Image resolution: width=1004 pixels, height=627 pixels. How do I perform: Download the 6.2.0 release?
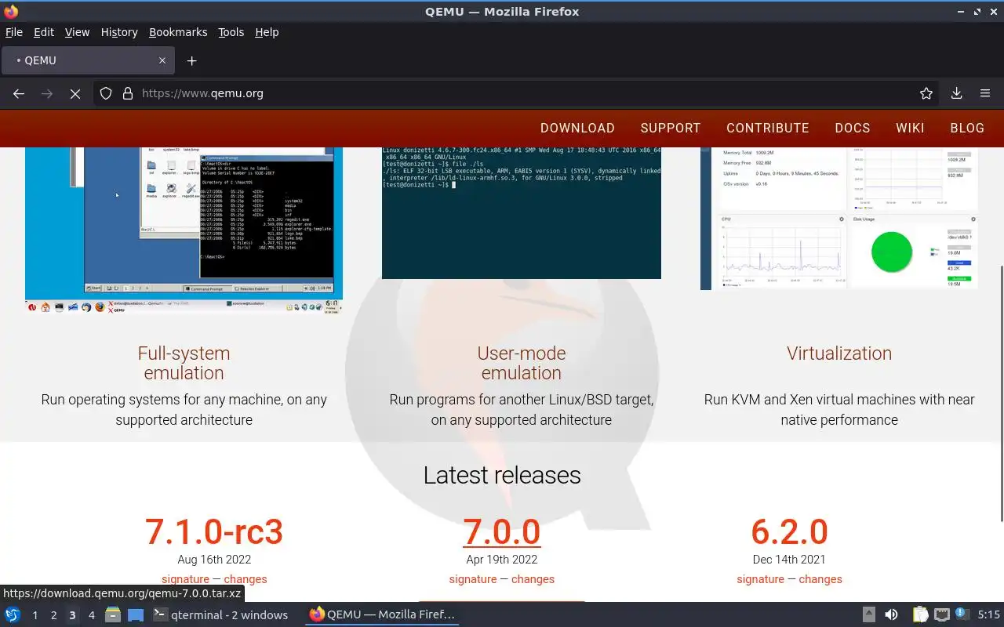point(789,531)
